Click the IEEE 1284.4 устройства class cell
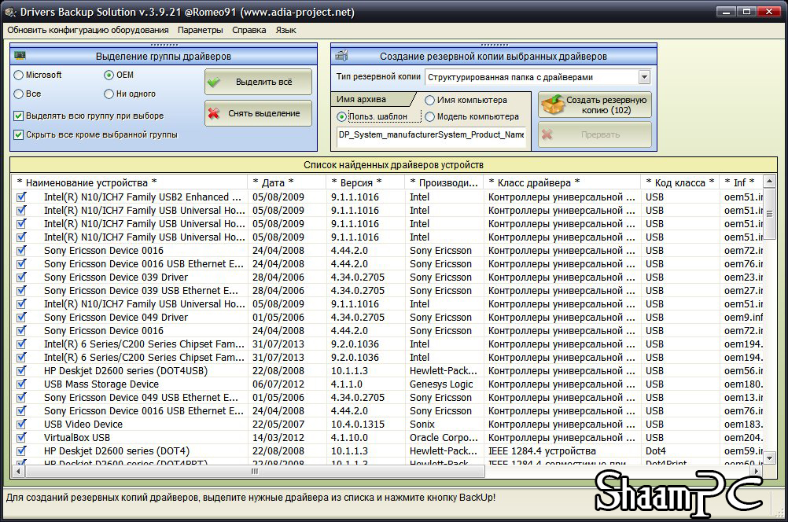 pyautogui.click(x=542, y=451)
